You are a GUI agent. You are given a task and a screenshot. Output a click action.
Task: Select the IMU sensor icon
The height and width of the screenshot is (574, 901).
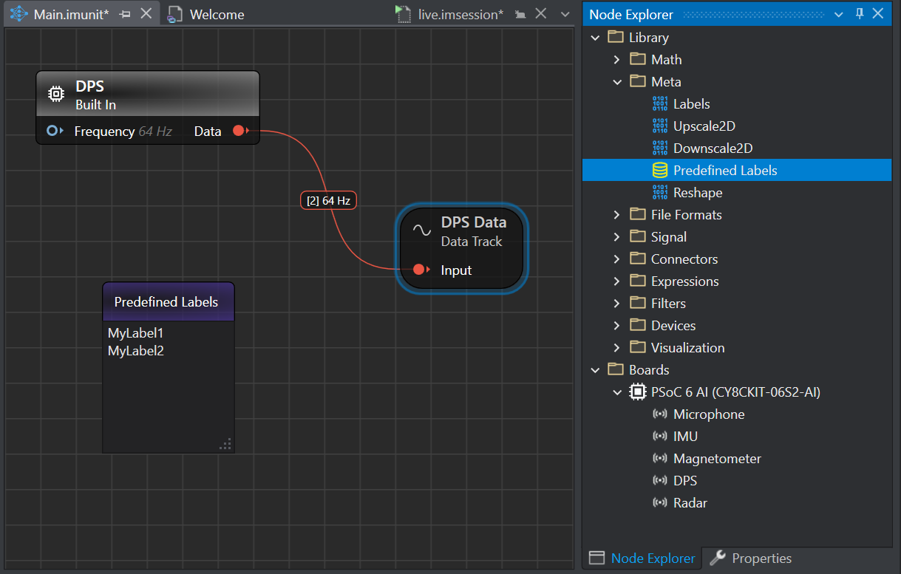(660, 437)
